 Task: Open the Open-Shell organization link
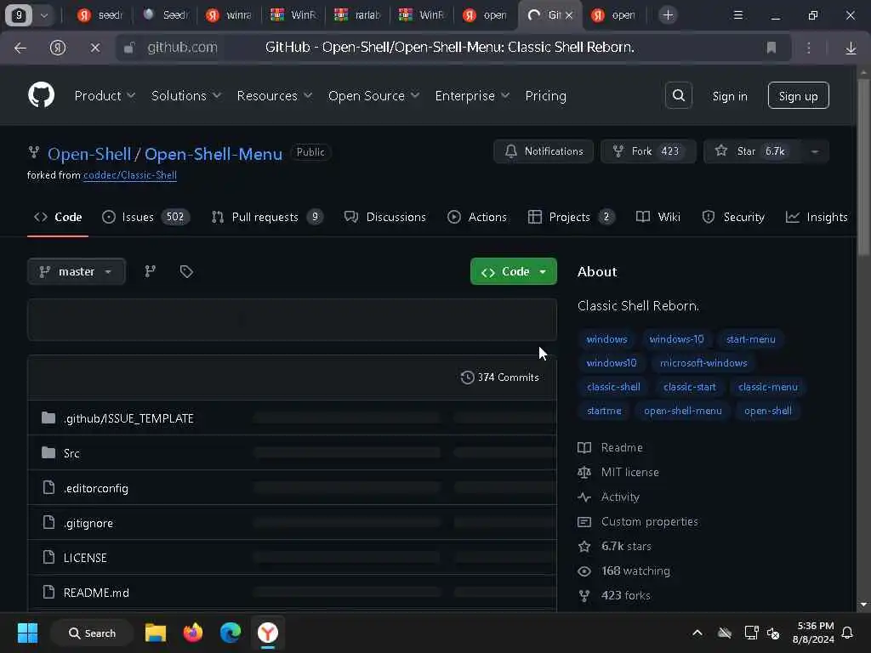point(89,154)
